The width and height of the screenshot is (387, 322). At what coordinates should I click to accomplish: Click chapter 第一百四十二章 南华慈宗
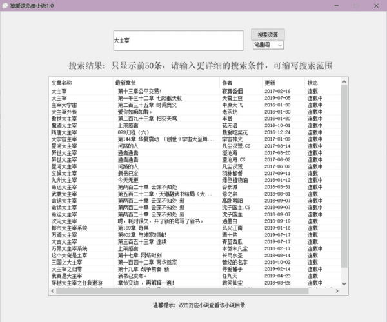[x=147, y=262]
